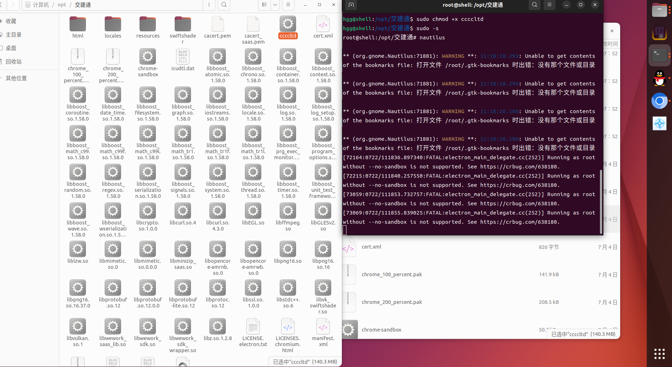The image size is (672, 367).
Task: Select the cccltd executable icon
Action: coord(288,24)
